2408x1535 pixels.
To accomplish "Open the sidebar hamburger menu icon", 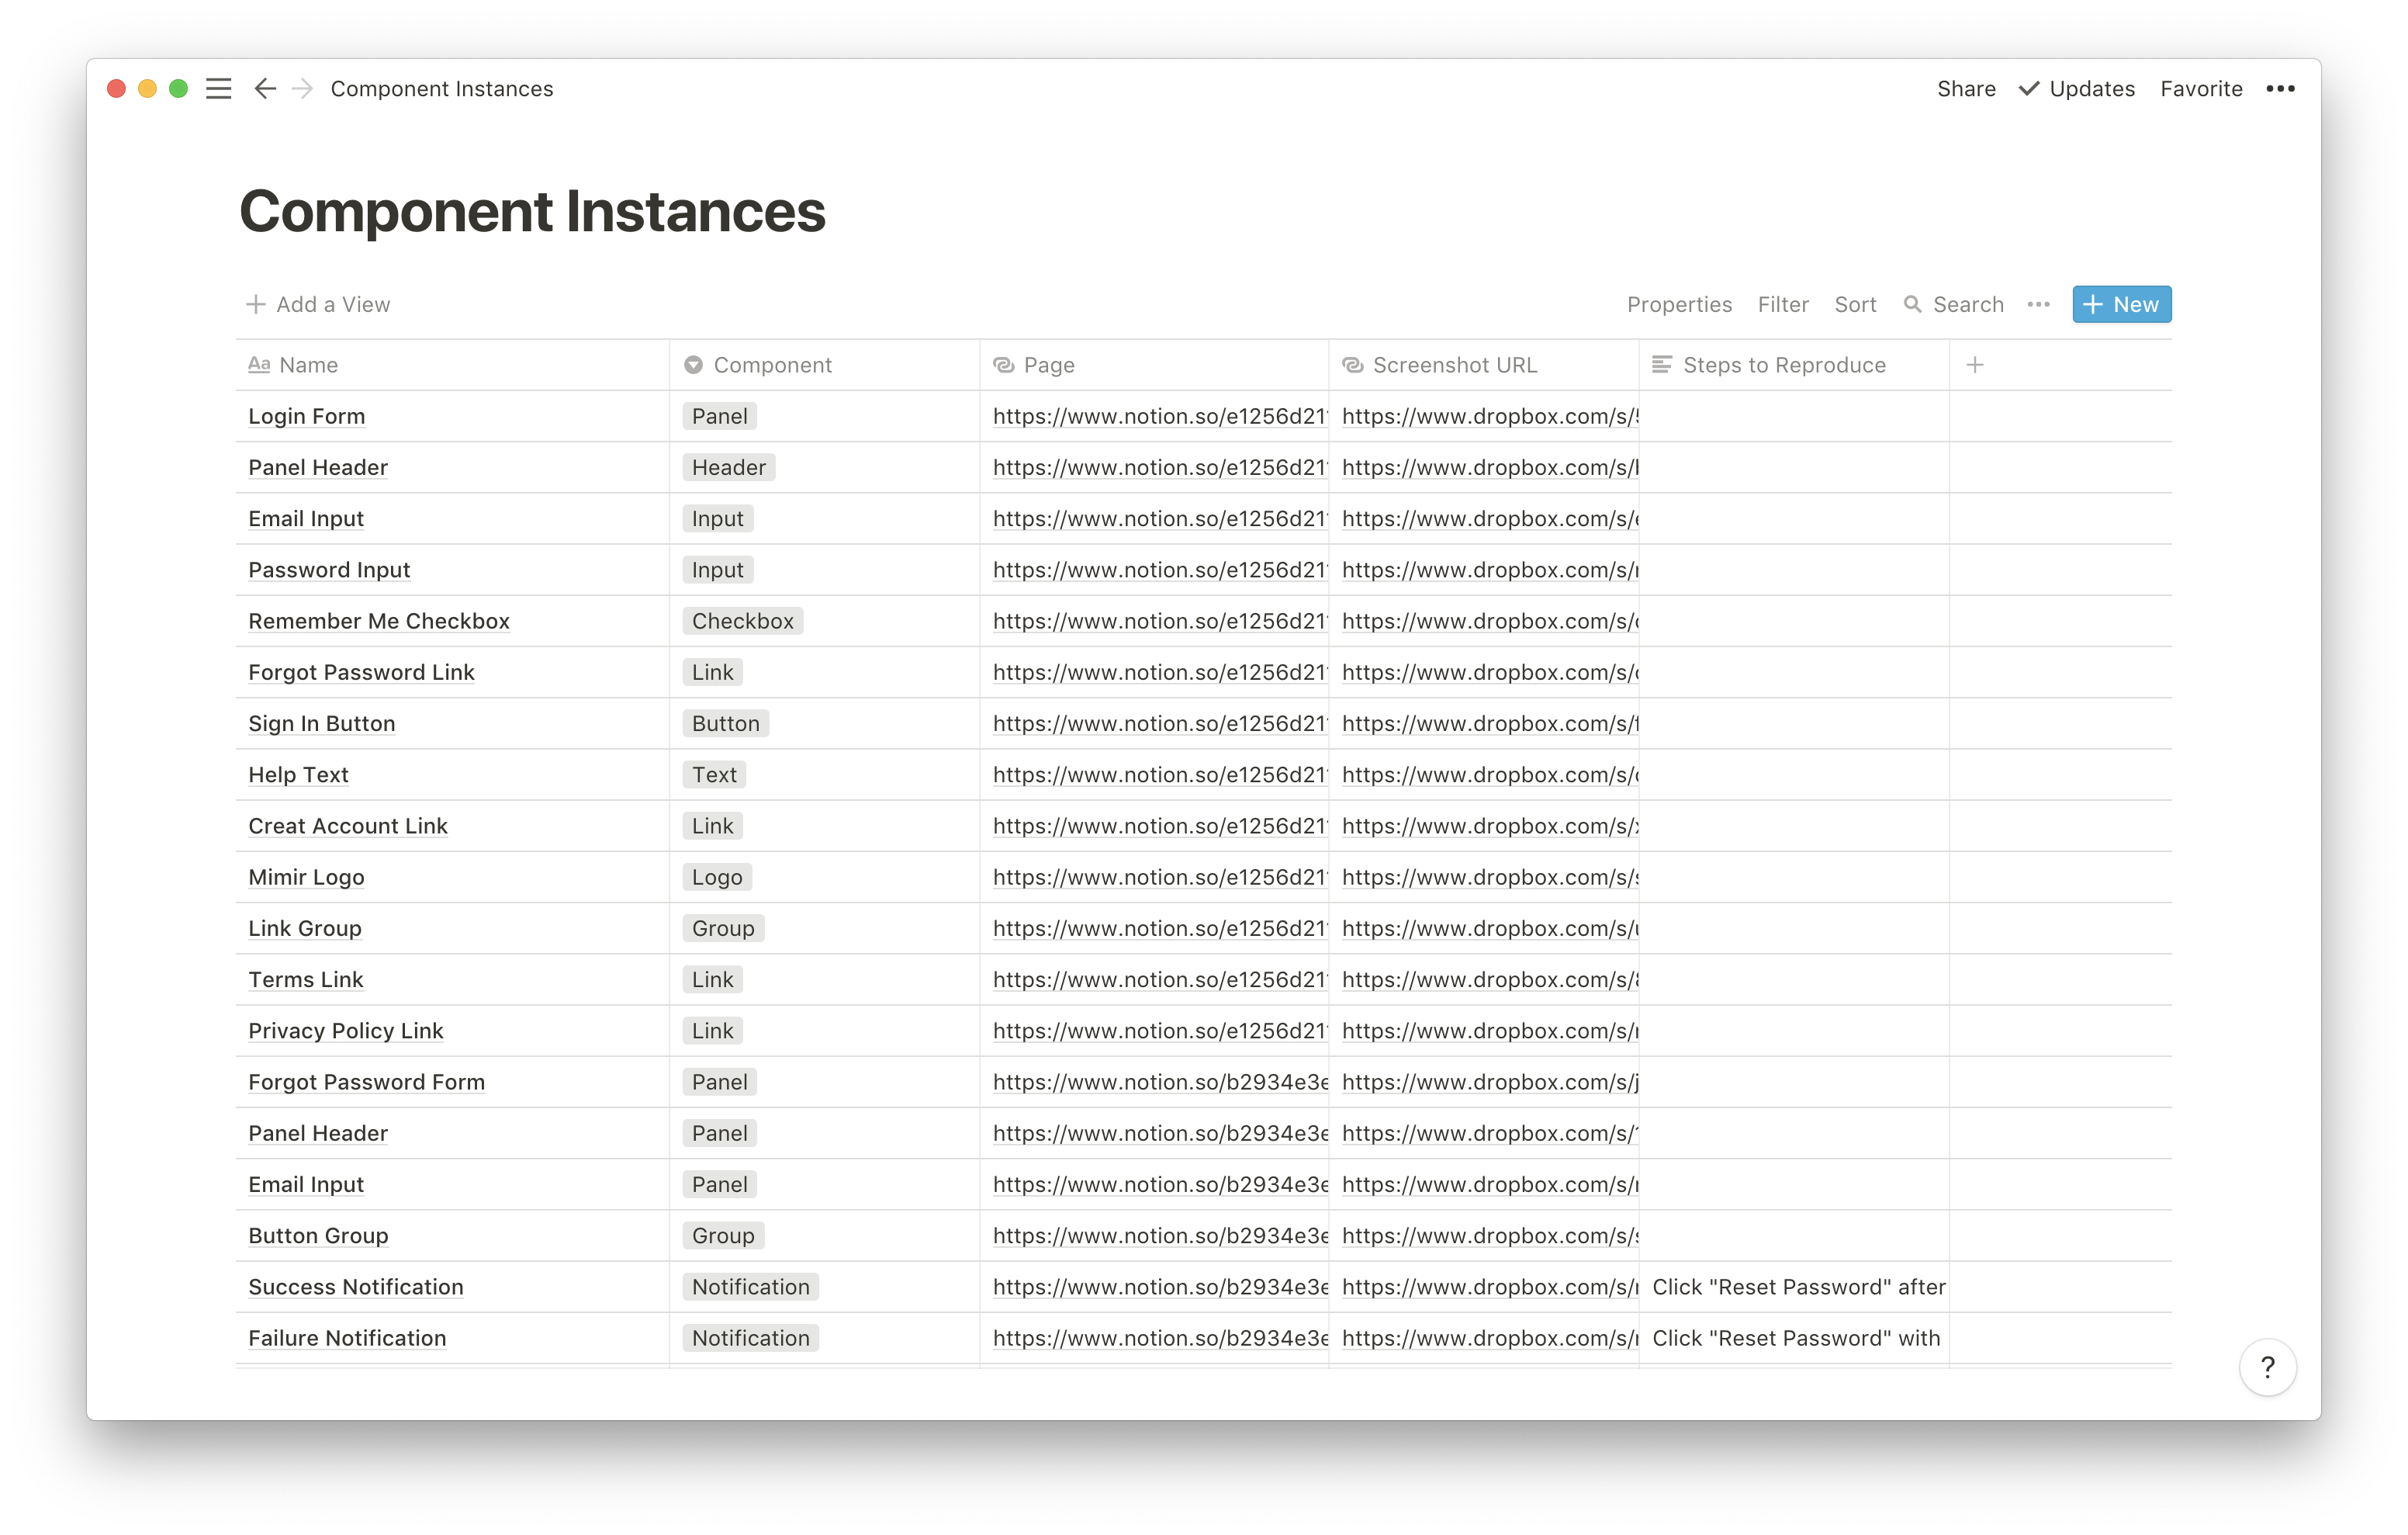I will (x=218, y=89).
